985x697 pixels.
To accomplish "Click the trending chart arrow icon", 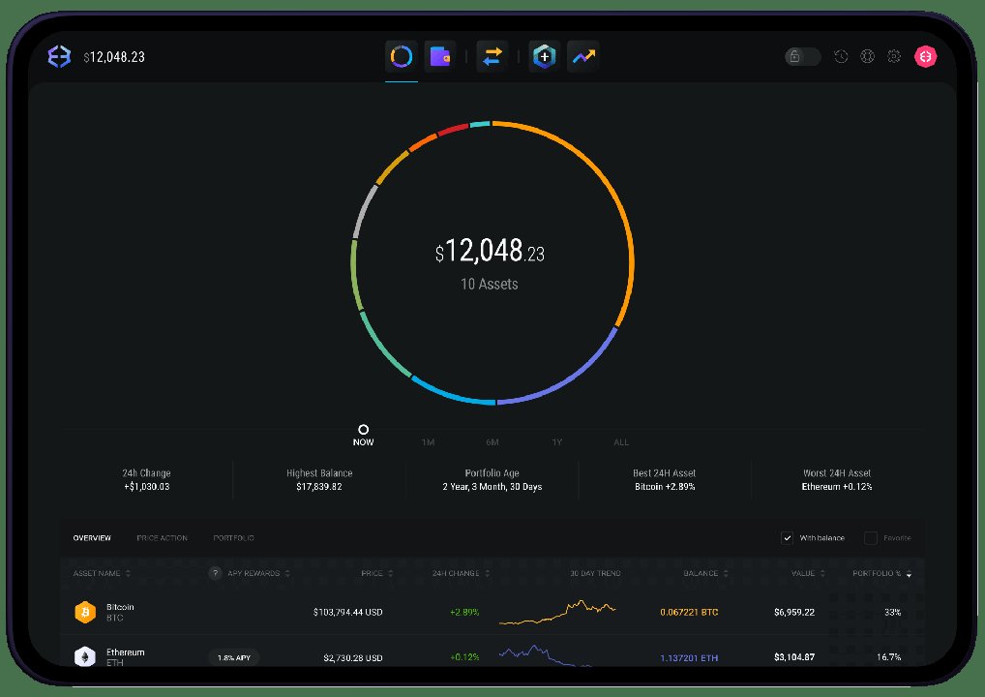I will point(582,57).
